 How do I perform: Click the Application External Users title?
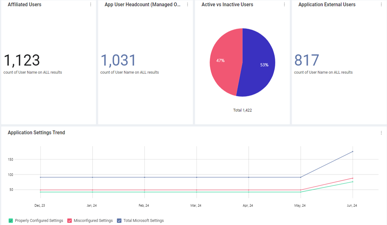coord(327,4)
